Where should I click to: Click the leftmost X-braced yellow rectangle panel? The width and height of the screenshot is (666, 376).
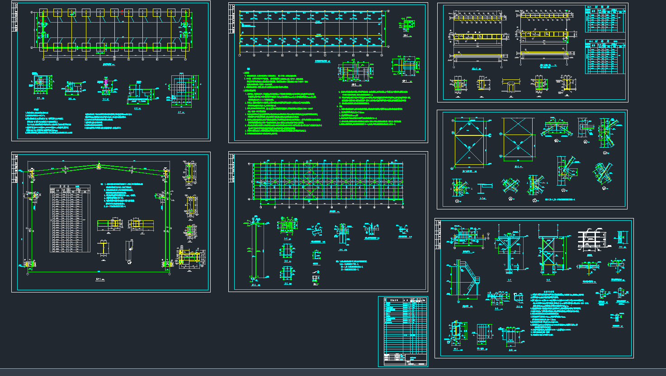[x=469, y=142]
